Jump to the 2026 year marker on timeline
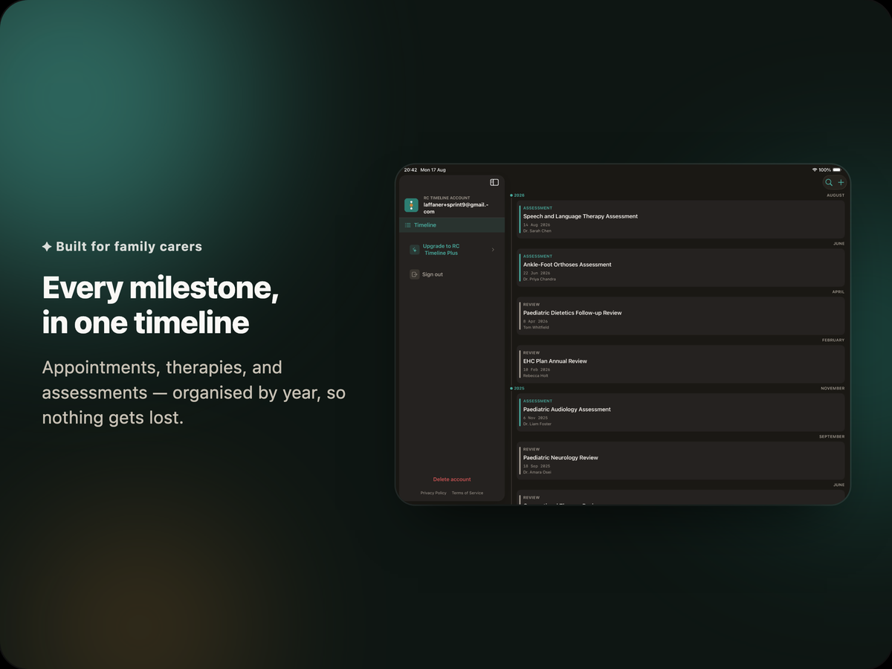The image size is (892, 669). pos(517,195)
